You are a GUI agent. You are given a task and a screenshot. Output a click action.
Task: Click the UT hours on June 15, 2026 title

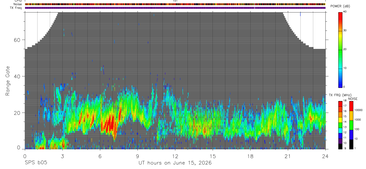coord(175,163)
